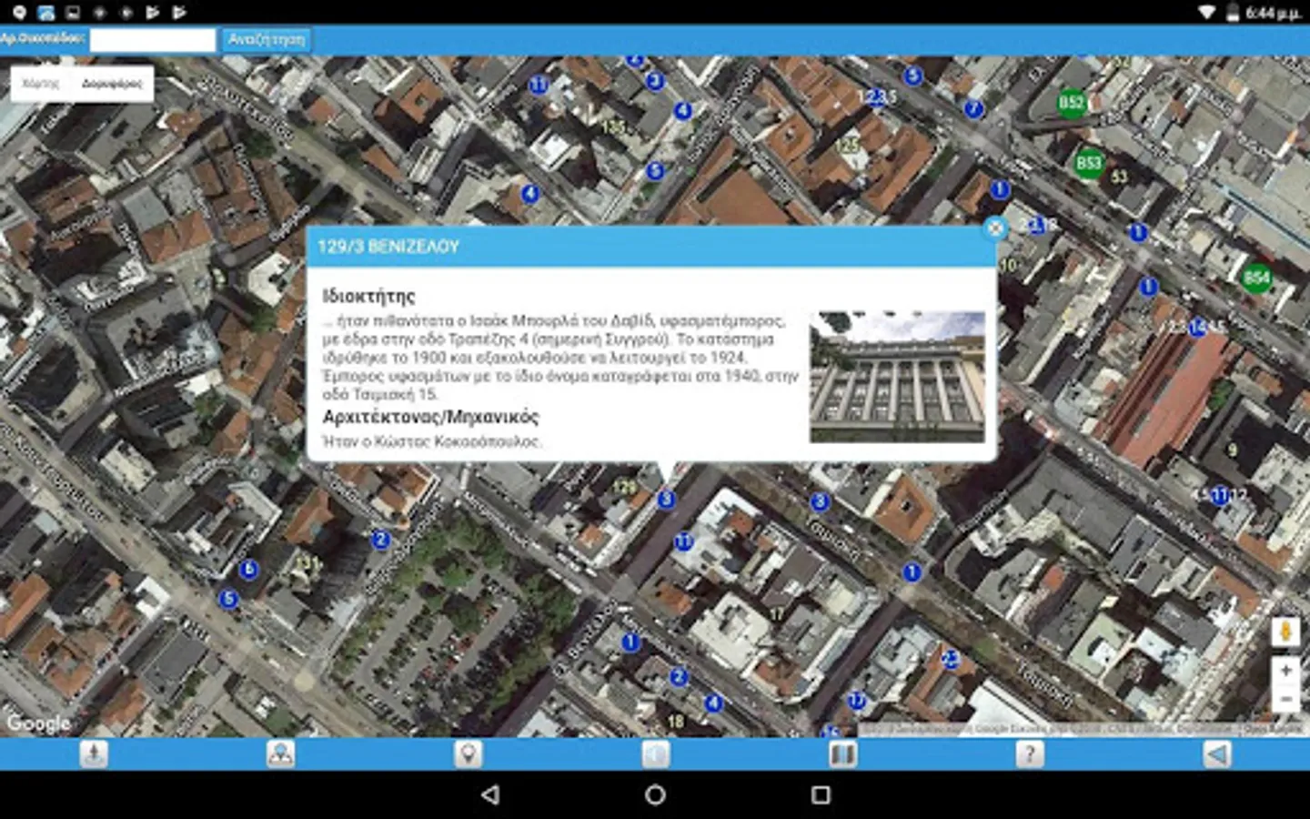Tap Android recent apps square button
This screenshot has width=1310, height=819.
(x=821, y=794)
